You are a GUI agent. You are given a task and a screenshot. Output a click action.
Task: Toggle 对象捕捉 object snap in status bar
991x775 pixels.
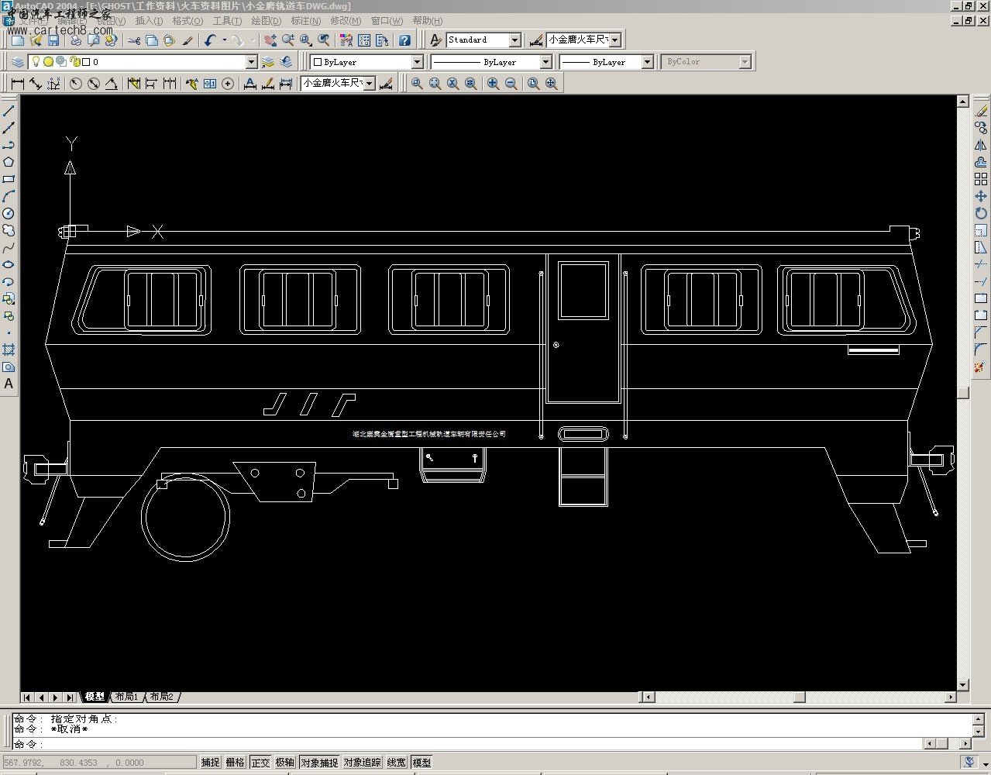coord(319,763)
